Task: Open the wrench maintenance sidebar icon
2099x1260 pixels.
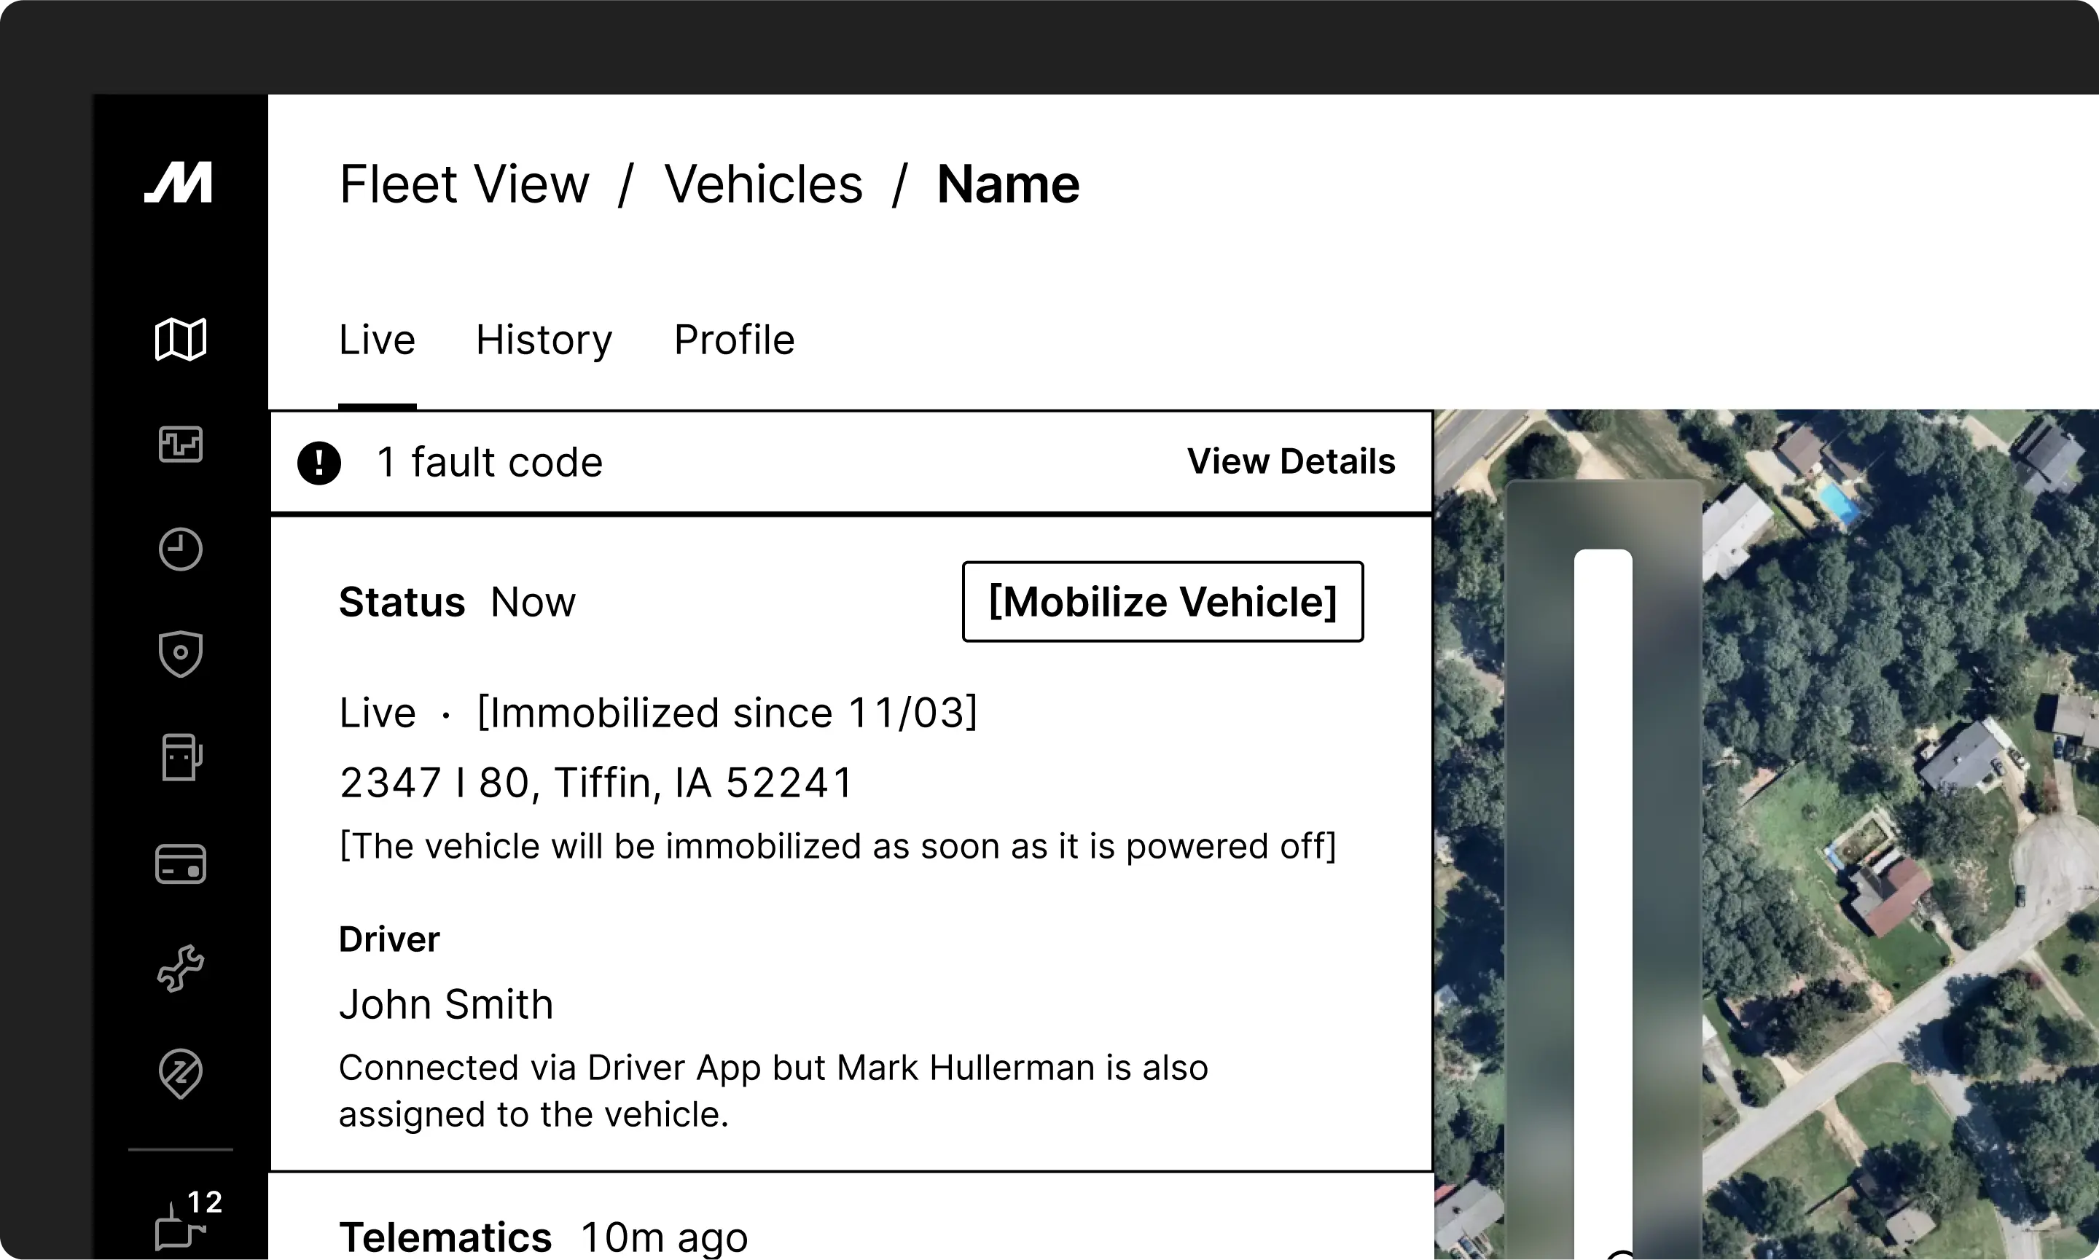Action: (x=180, y=969)
